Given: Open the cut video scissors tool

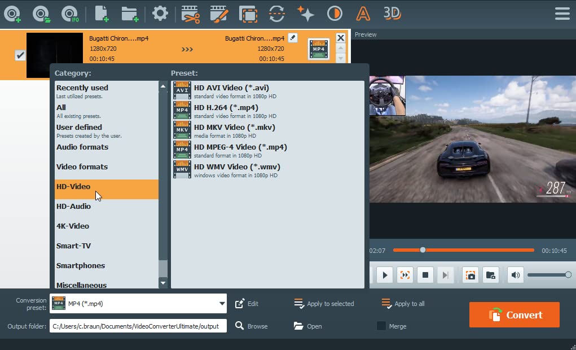Looking at the screenshot, I should 191,14.
